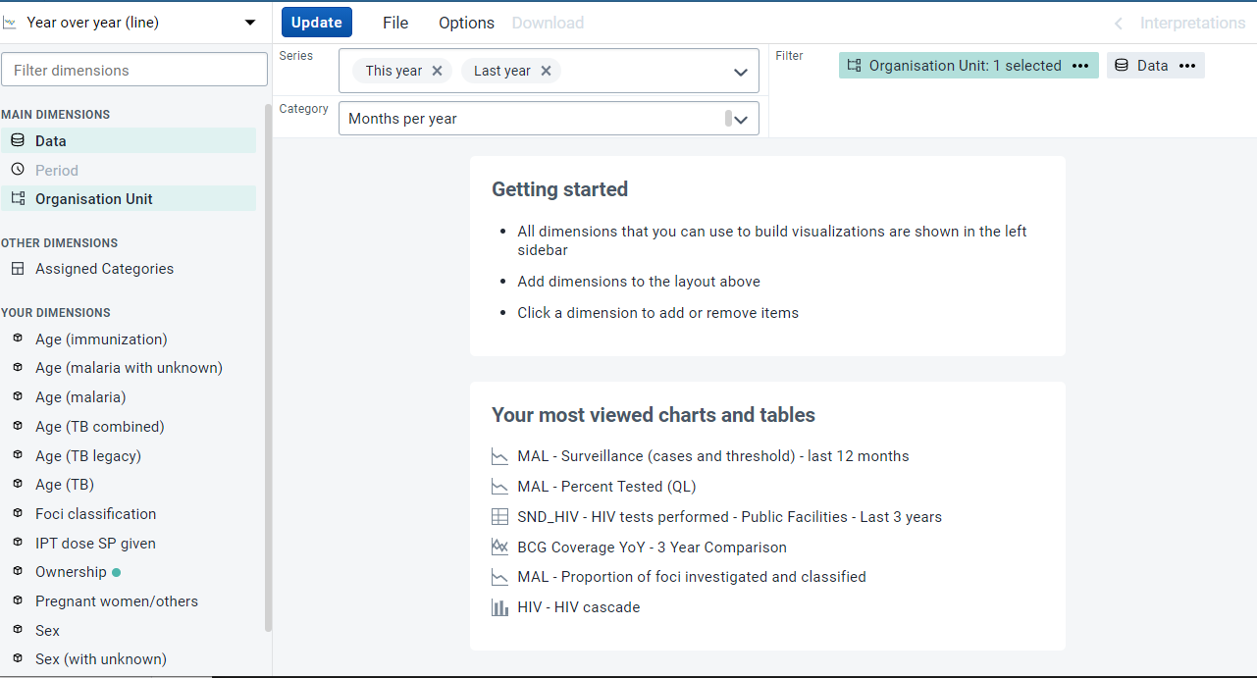The width and height of the screenshot is (1257, 678).
Task: Expand the Series dropdown arrow
Action: 740,72
